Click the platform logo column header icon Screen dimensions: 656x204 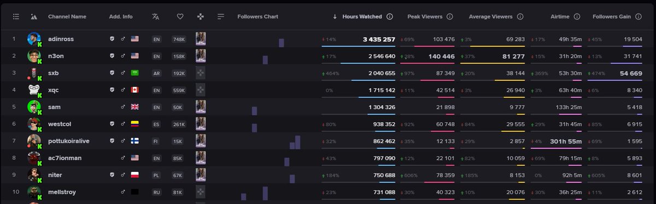coord(34,17)
